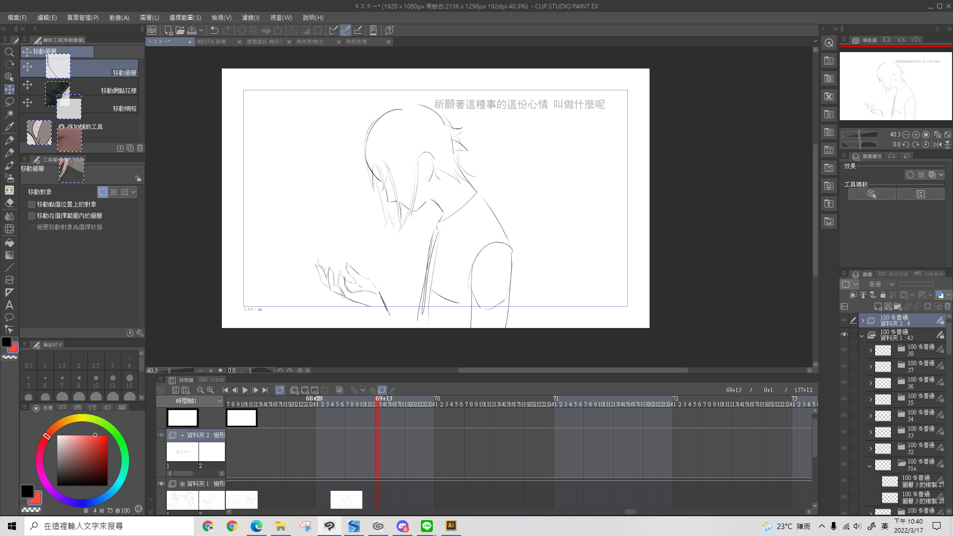This screenshot has width=953, height=536.
Task: Select the auto select wand tool
Action: pos(9,114)
